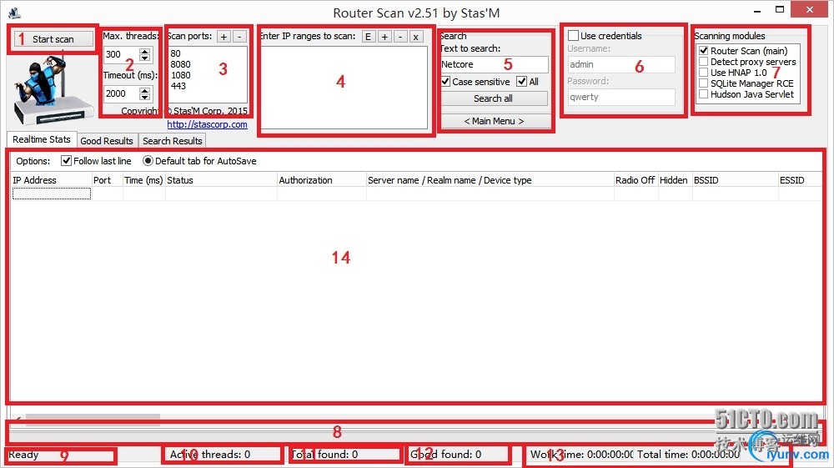Toggle the Case sensitive checkbox
The image size is (834, 468).
click(x=445, y=82)
